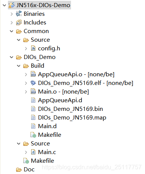Select the Main.d file name
The height and width of the screenshot is (174, 145).
[47, 126]
